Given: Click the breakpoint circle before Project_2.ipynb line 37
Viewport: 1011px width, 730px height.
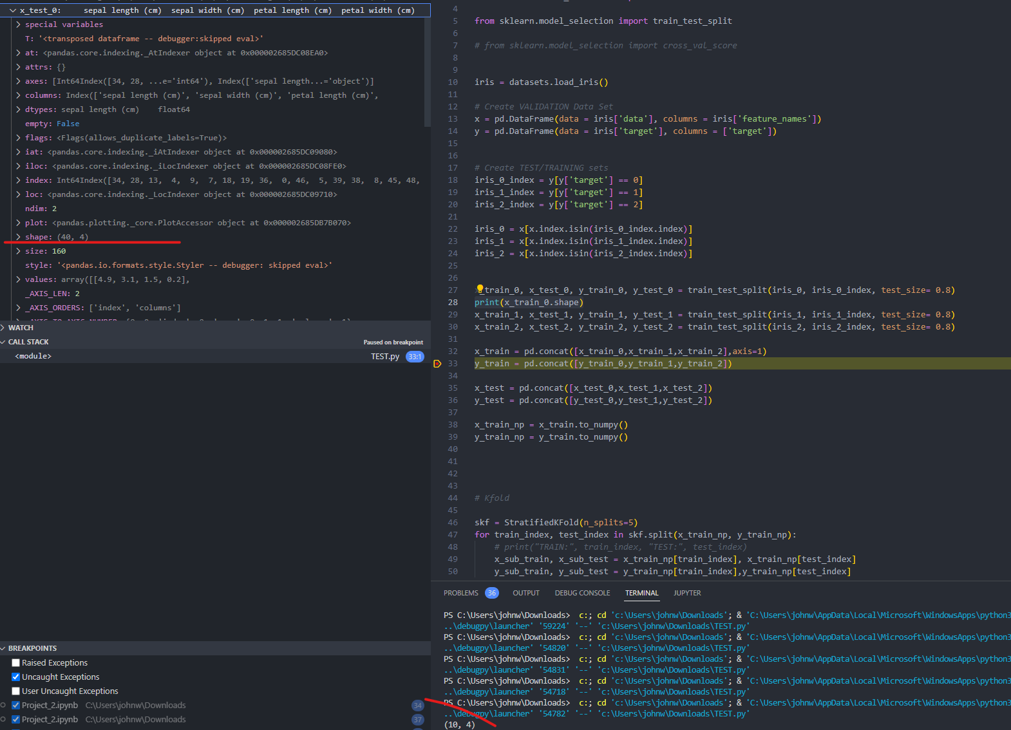Looking at the screenshot, I should [4, 720].
